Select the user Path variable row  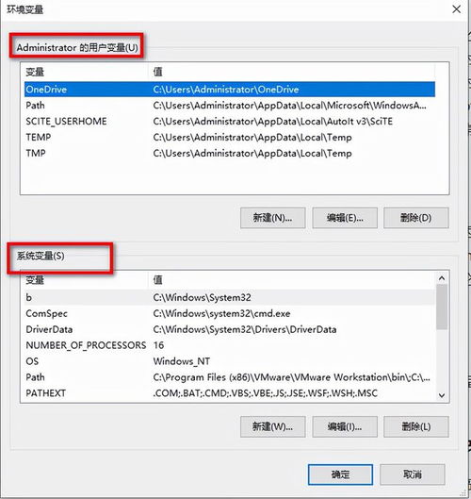coord(230,106)
